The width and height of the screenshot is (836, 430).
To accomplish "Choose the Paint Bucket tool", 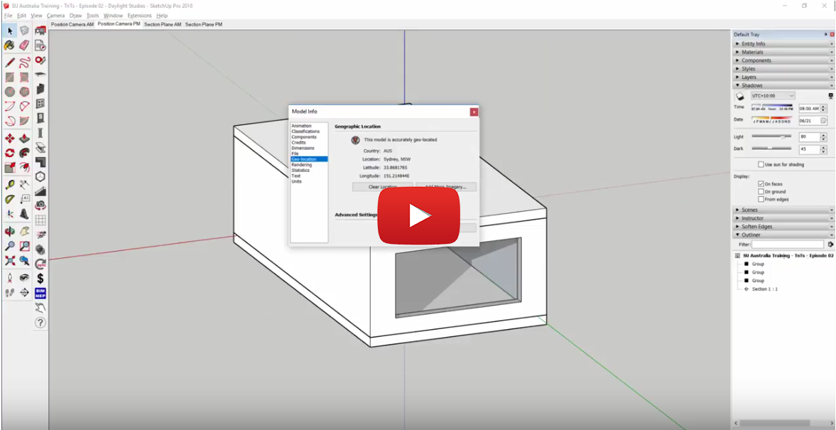I will click(x=10, y=46).
